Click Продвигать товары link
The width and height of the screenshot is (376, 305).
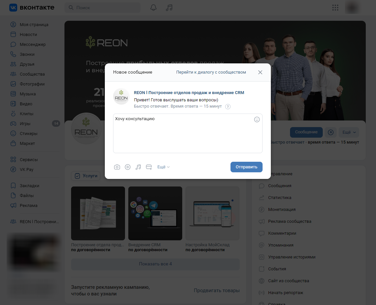tap(217, 290)
